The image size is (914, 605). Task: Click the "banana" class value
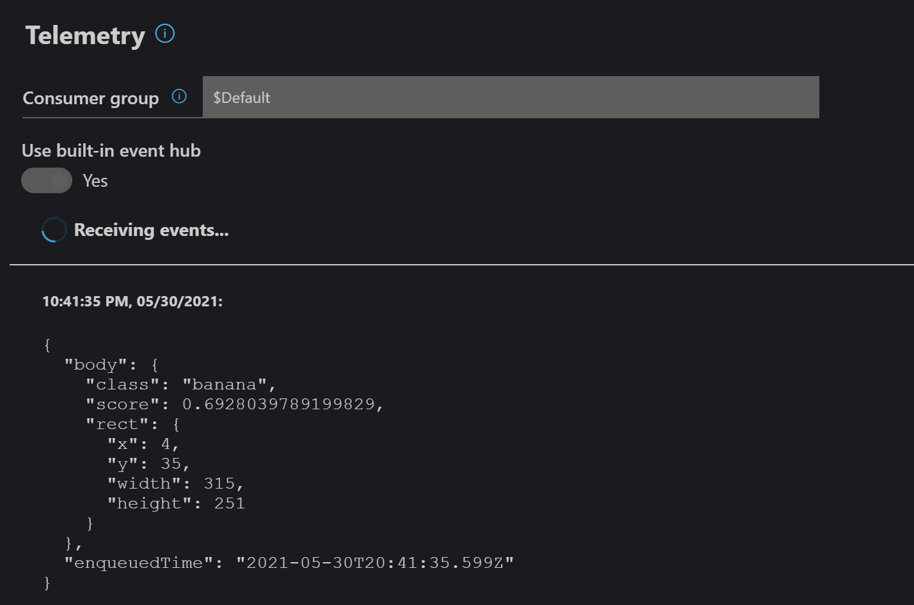224,384
